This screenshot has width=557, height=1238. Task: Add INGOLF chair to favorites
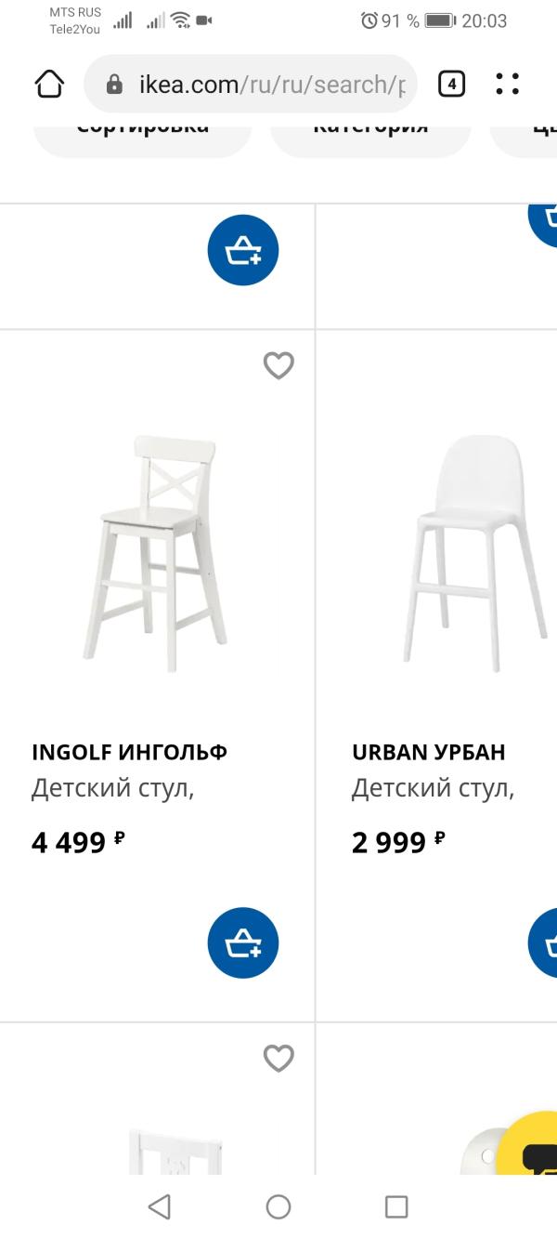coord(278,365)
